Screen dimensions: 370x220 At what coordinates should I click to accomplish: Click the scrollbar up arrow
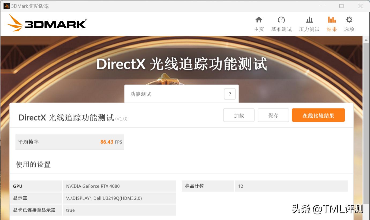[x=366, y=40]
